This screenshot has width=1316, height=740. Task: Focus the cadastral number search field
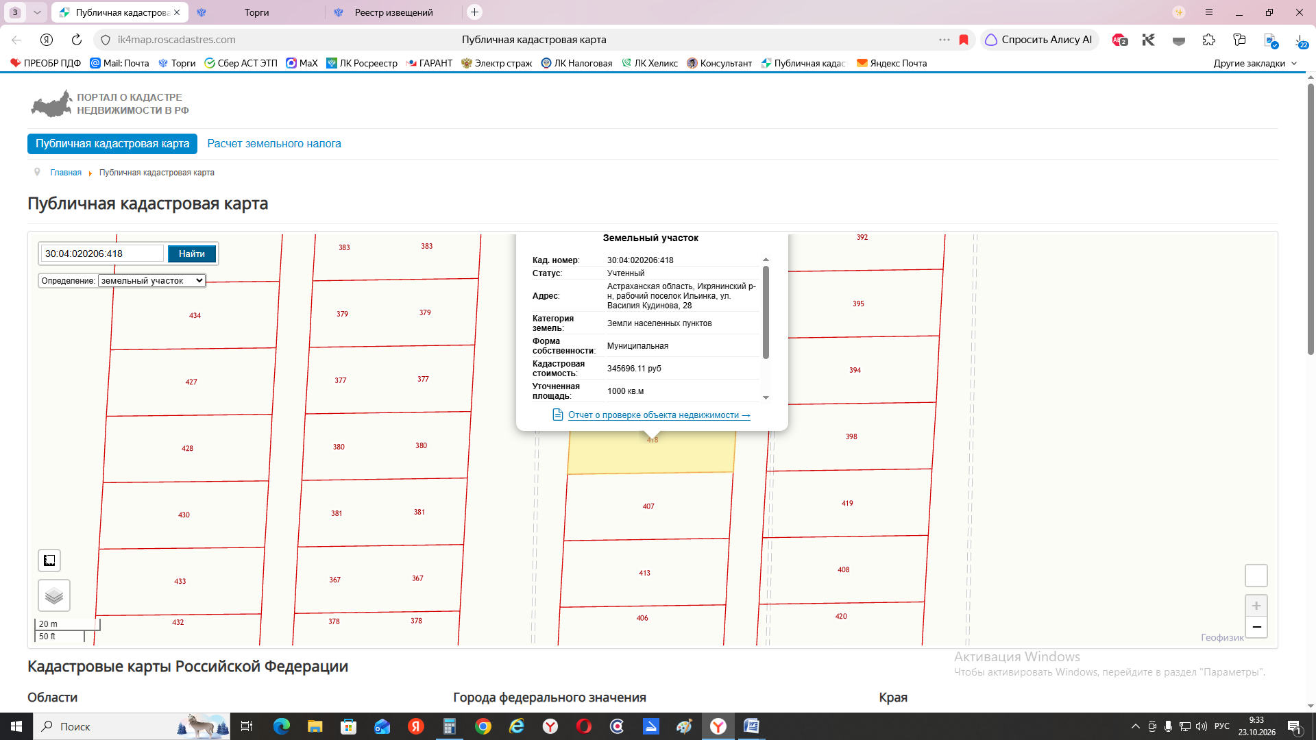click(x=102, y=254)
